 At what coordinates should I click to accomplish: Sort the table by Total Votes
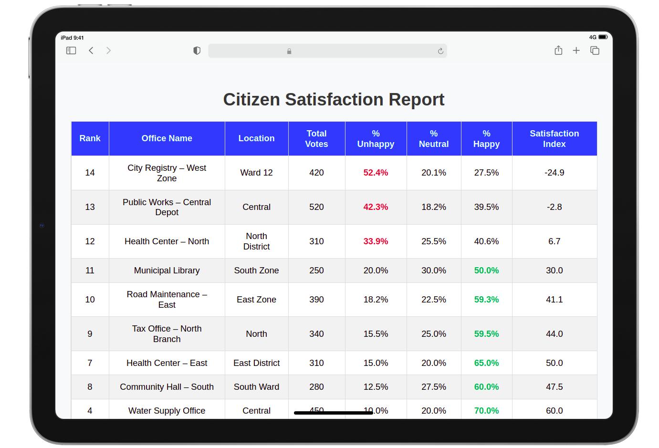(316, 138)
